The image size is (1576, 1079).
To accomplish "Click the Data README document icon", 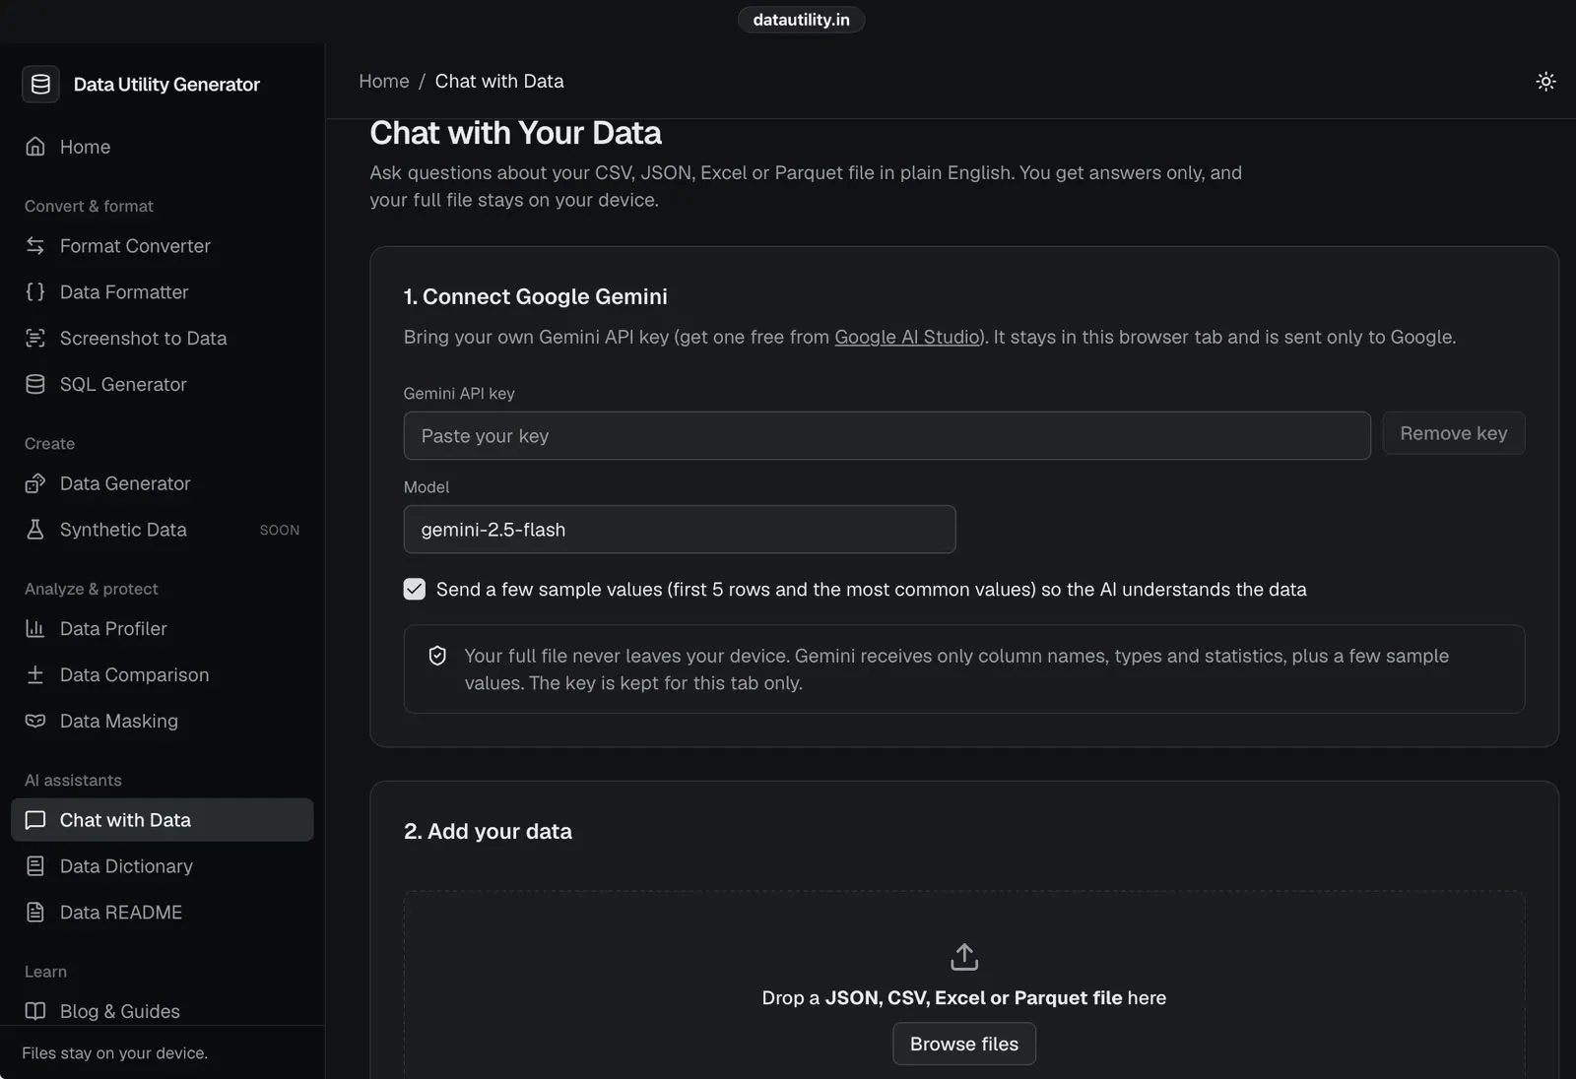I will coord(35,913).
